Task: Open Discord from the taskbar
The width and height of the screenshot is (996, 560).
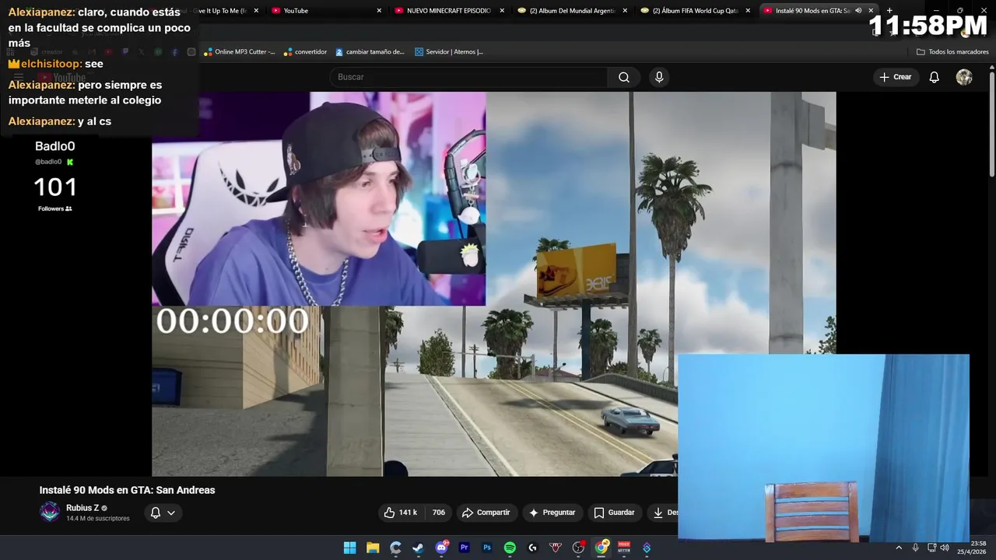Action: tap(442, 548)
